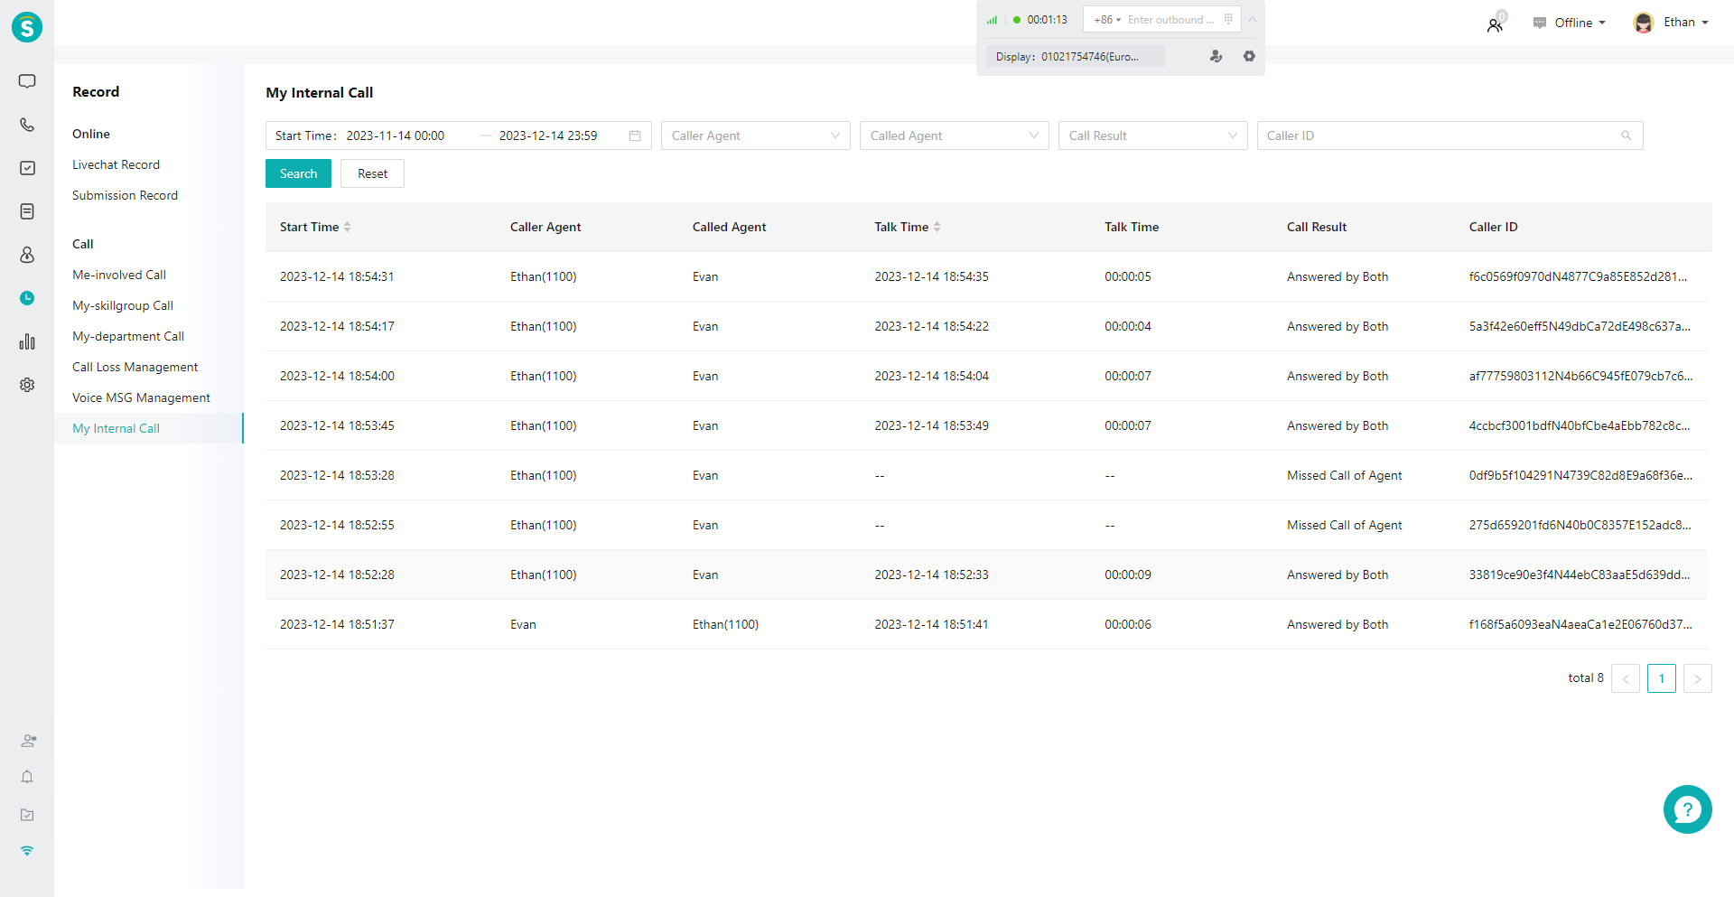Click the call timer 00:01:13
1734x897 pixels.
[x=1047, y=20]
